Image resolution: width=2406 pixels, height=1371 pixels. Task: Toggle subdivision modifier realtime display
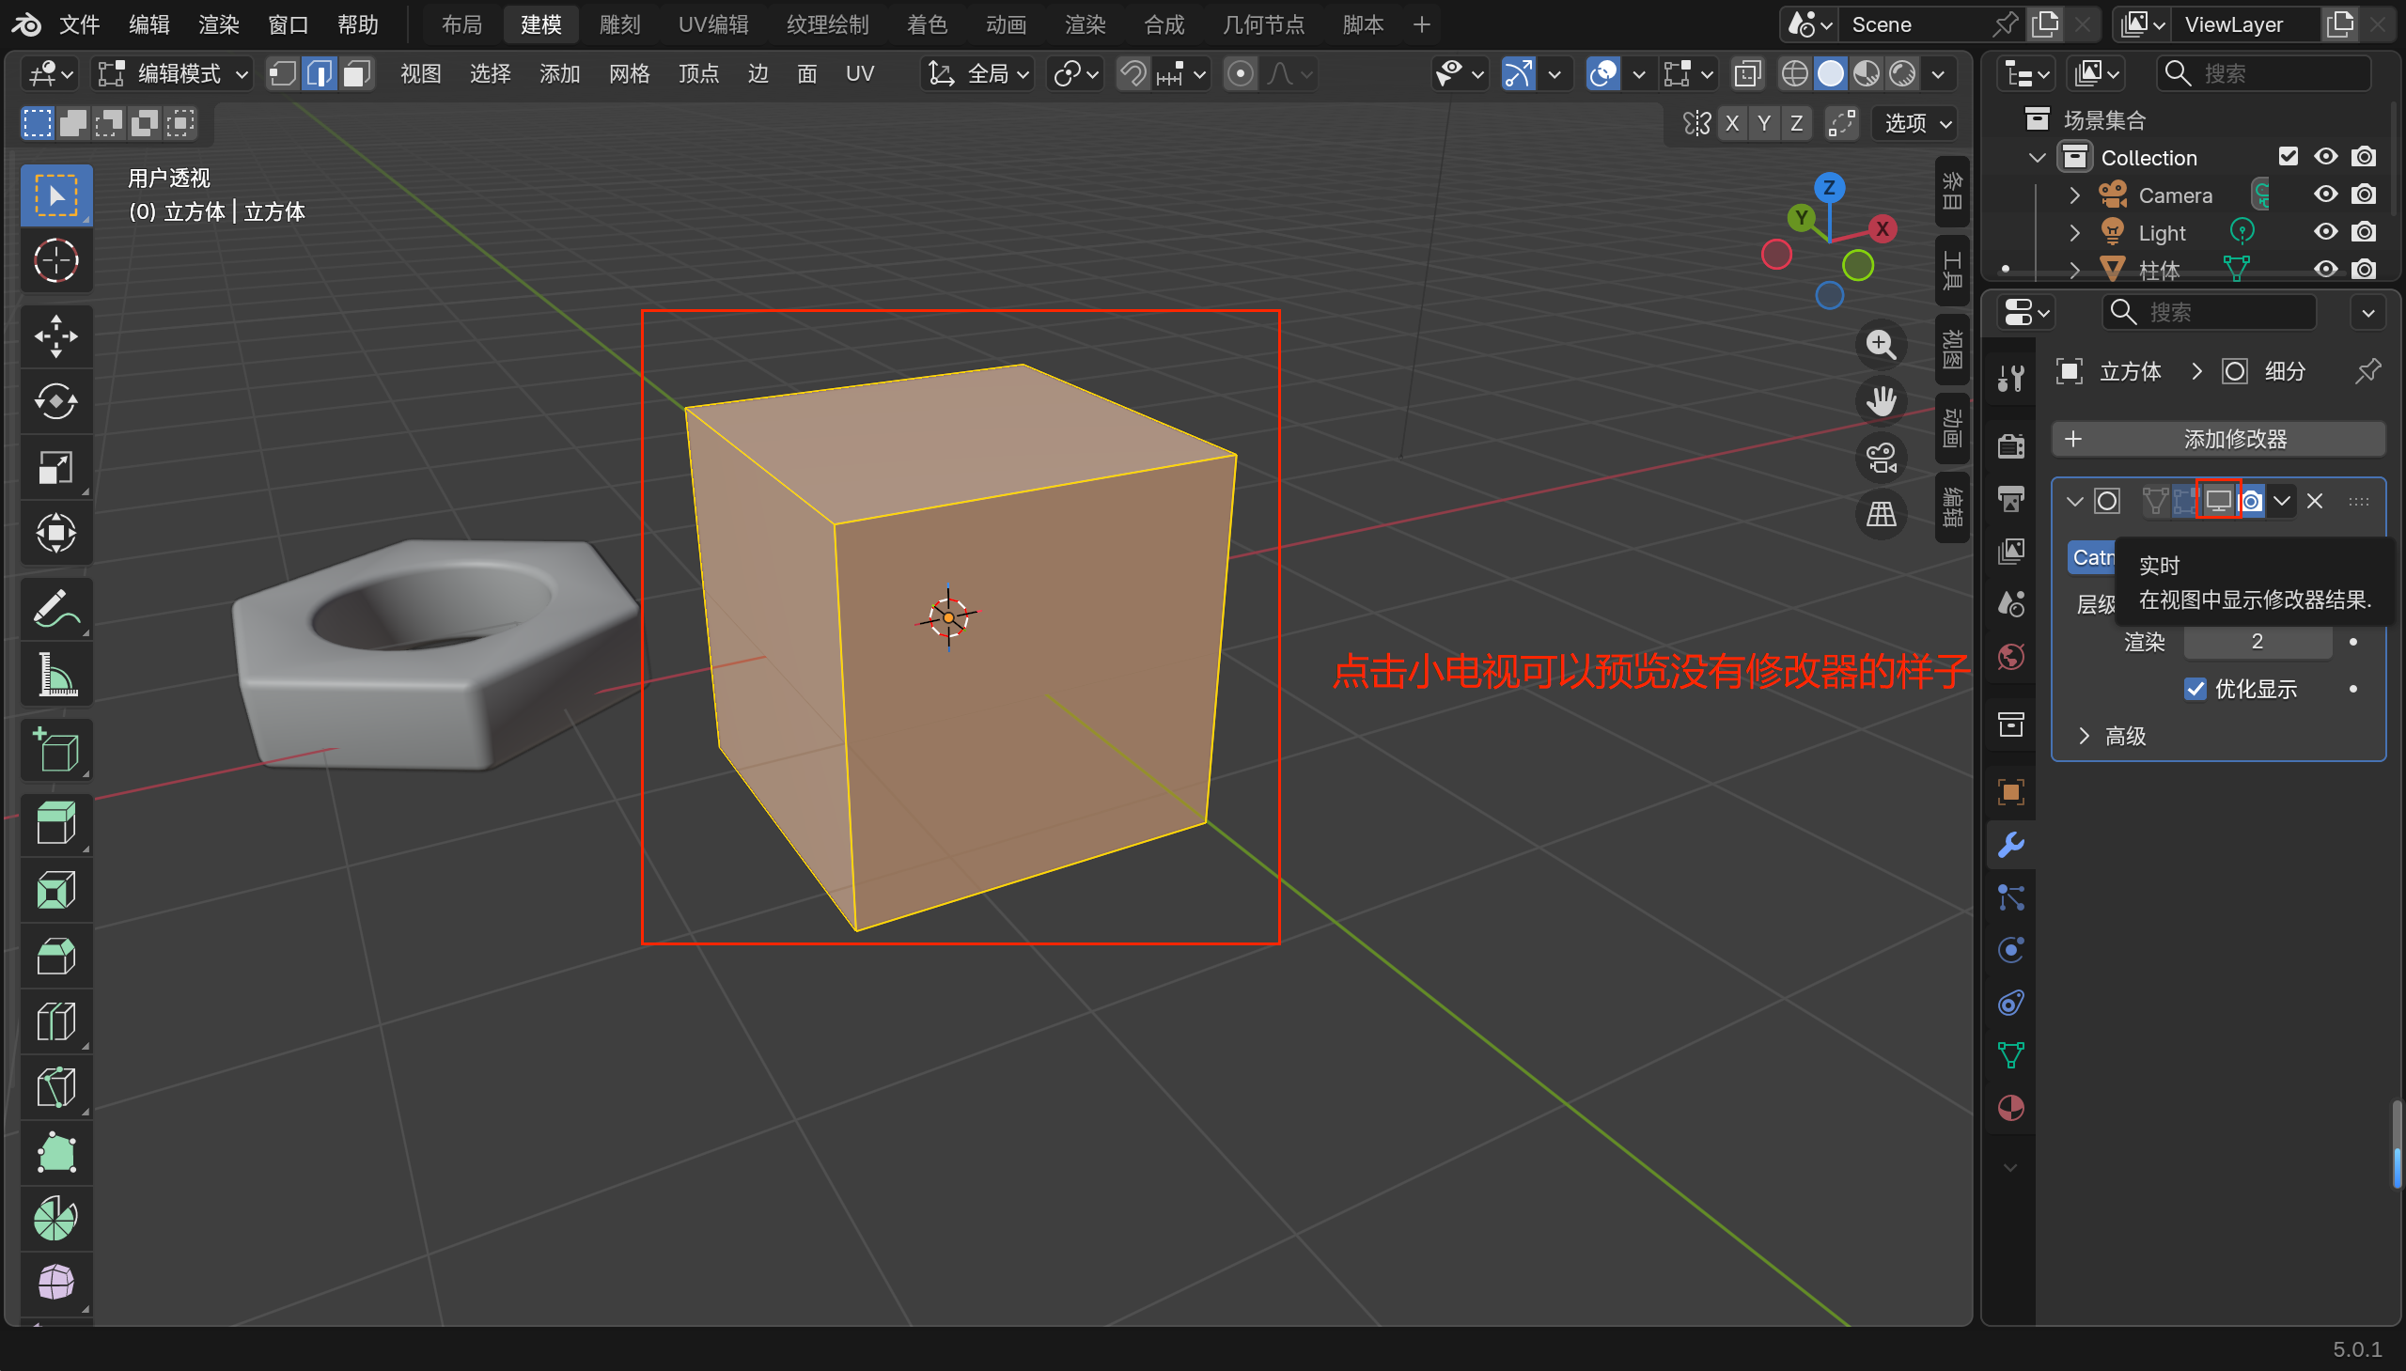point(2218,500)
